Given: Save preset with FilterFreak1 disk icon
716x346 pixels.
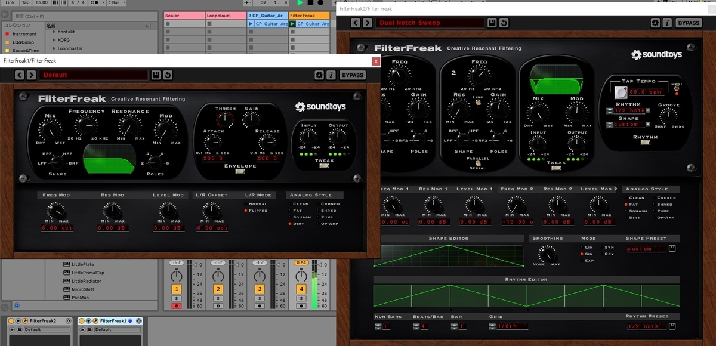Looking at the screenshot, I should (x=156, y=75).
